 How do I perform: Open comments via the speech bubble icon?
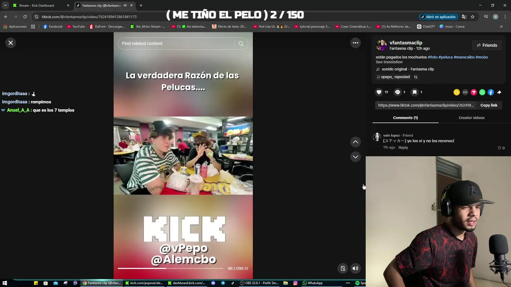(397, 92)
